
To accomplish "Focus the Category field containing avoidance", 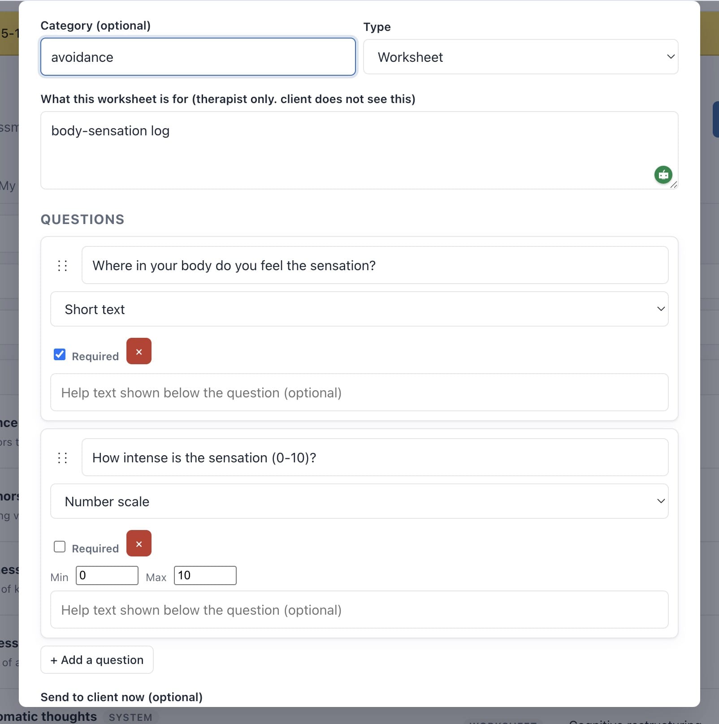I will point(198,57).
